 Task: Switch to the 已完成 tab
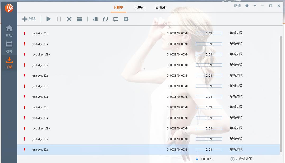(139, 7)
